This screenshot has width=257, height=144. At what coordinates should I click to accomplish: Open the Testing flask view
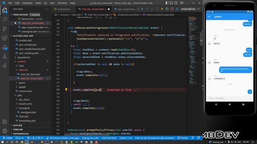pos(4,56)
